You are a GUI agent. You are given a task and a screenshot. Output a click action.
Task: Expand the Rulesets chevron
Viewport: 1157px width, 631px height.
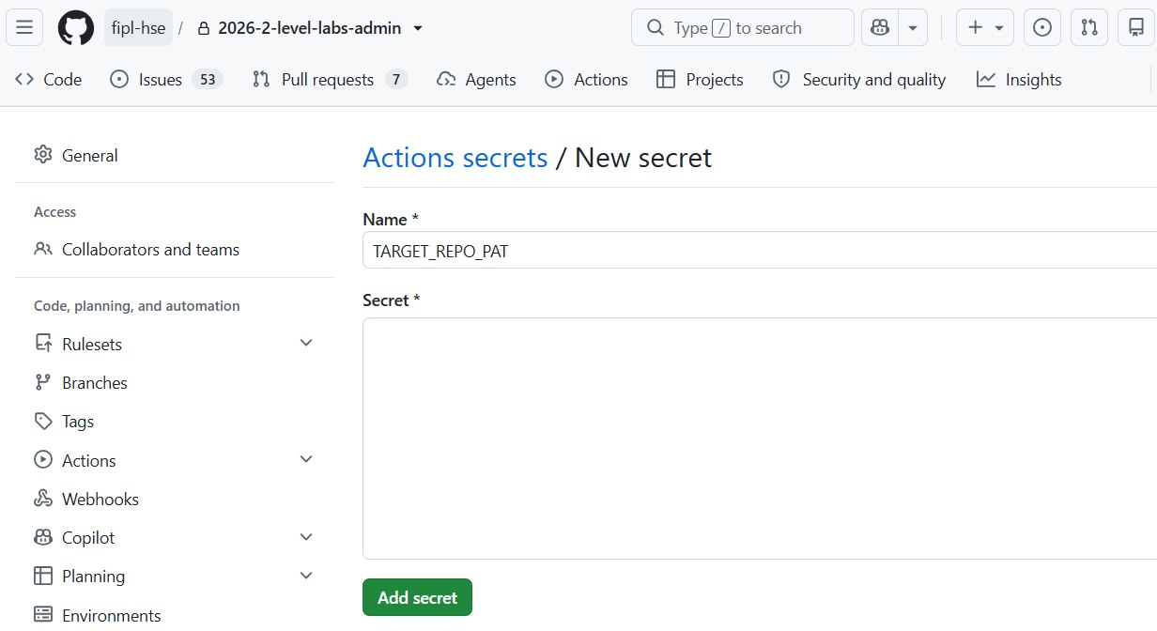306,344
